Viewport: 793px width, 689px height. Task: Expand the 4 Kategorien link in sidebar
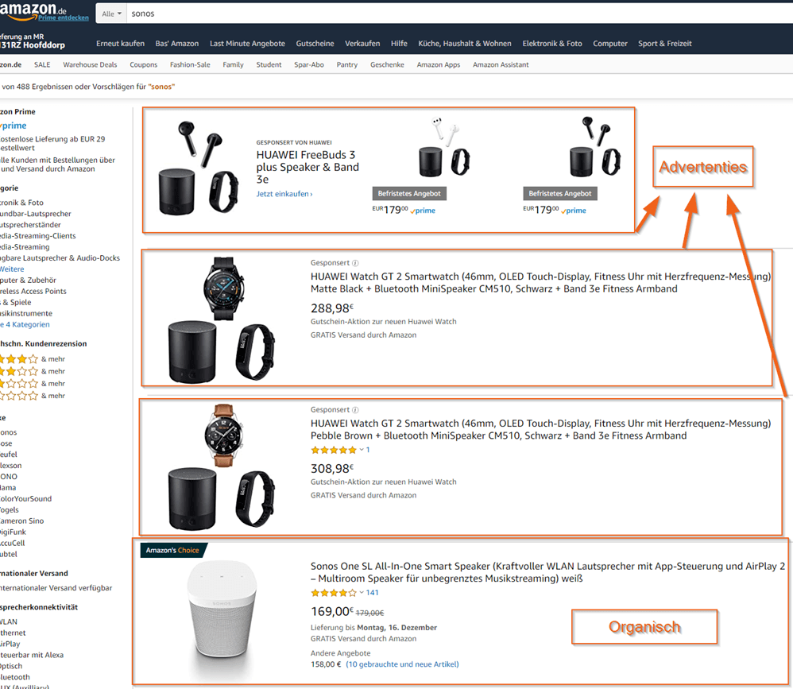pos(25,325)
